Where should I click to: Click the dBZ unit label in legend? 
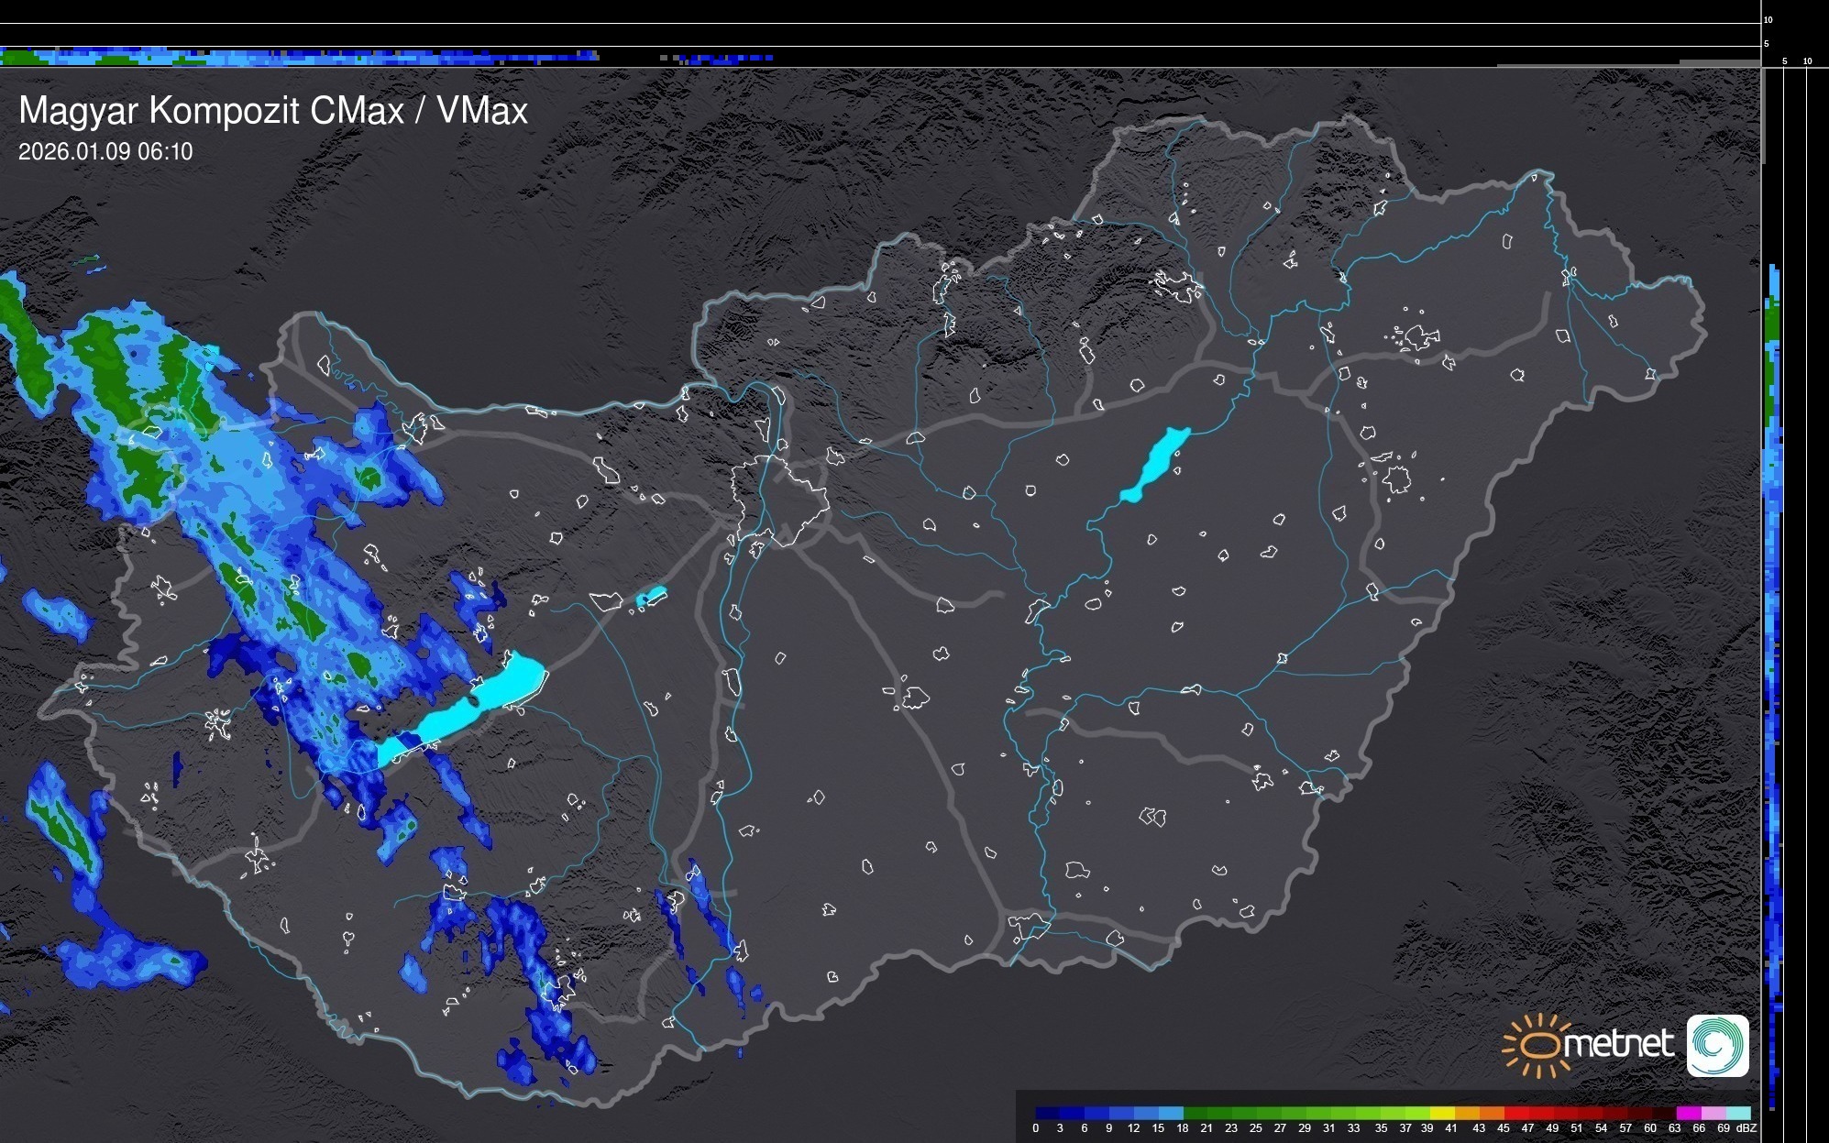point(1746,1128)
